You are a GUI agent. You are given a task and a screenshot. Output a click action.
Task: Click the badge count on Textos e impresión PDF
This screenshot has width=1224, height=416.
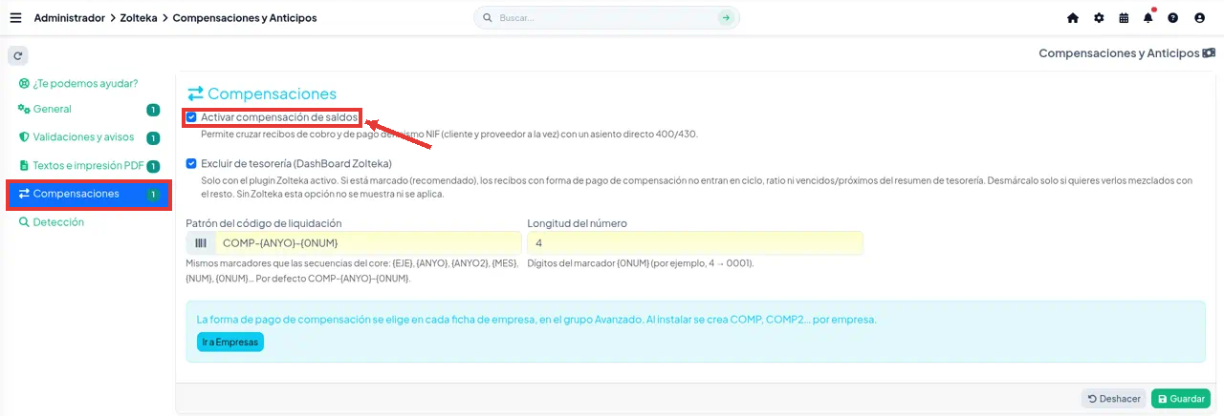point(153,166)
